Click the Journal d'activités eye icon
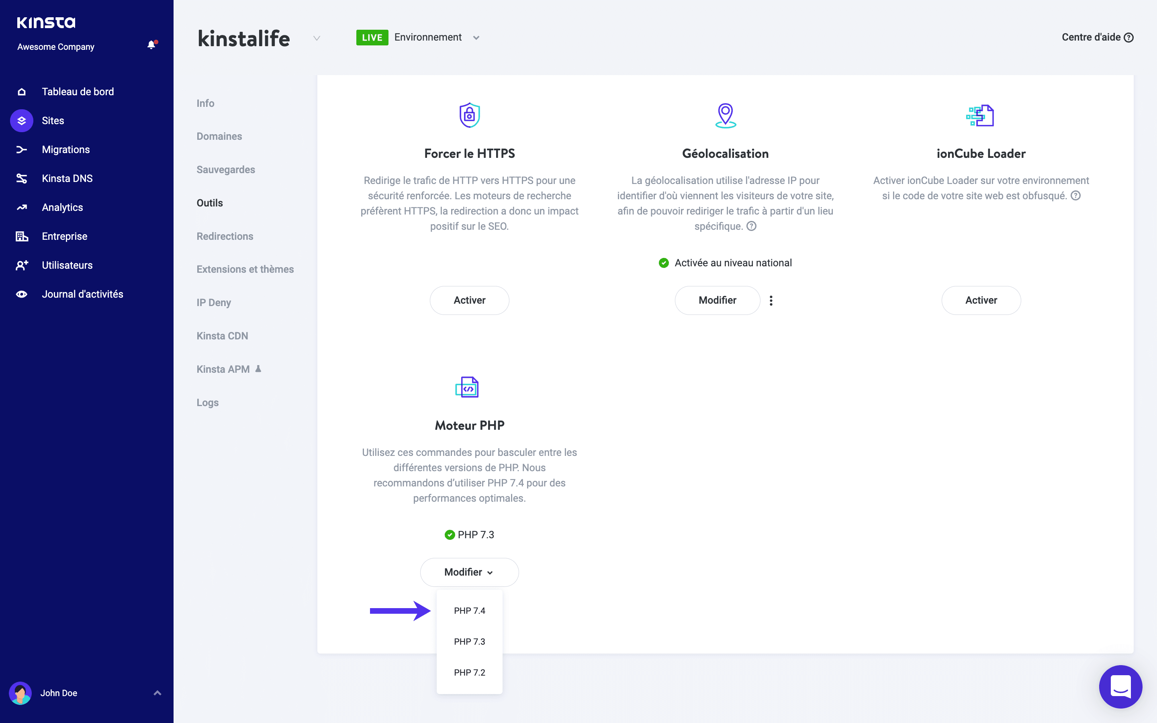This screenshot has height=723, width=1157. point(22,294)
